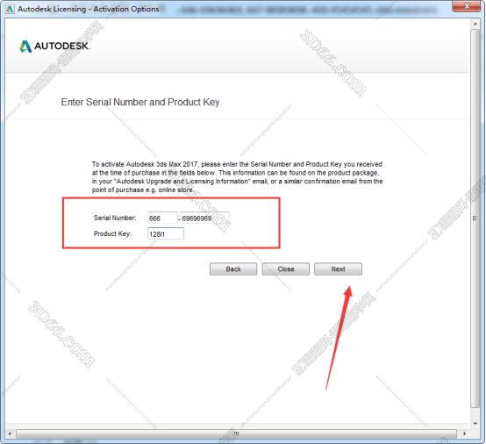The height and width of the screenshot is (444, 486).
Task: Click the vertical scrollbar thumb
Action: click(475, 218)
